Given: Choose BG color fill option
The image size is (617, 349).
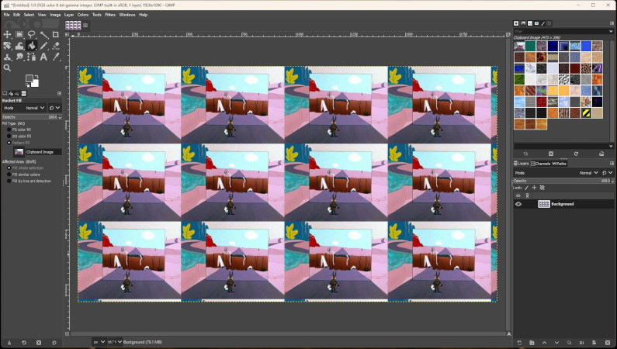Looking at the screenshot, I should coord(9,136).
